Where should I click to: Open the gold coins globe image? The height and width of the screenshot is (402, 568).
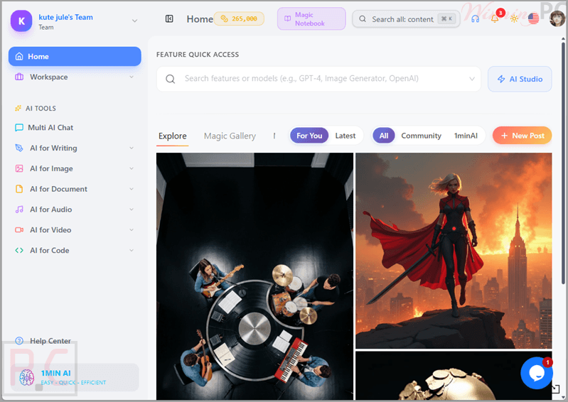(x=454, y=376)
